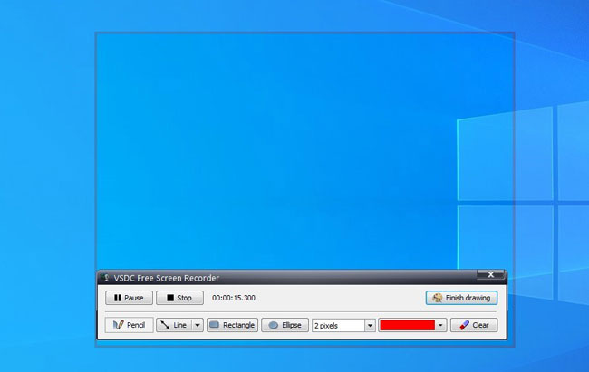Click the VSDC app icon in title bar

105,278
